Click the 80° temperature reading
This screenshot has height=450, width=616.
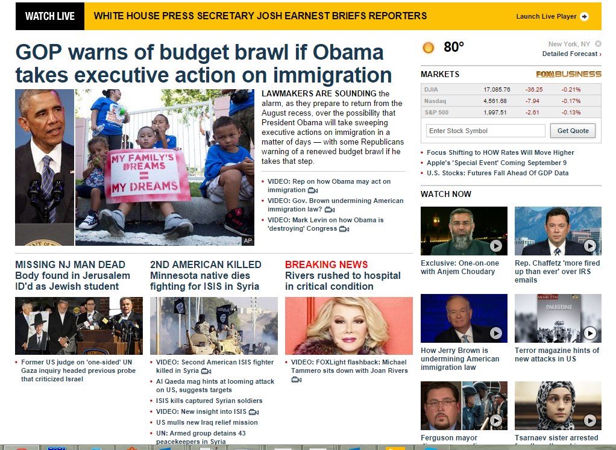point(454,47)
